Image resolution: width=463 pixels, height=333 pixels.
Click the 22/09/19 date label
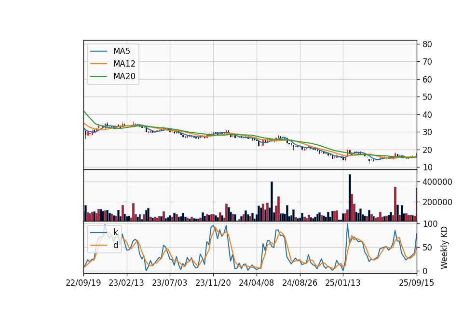pos(83,283)
